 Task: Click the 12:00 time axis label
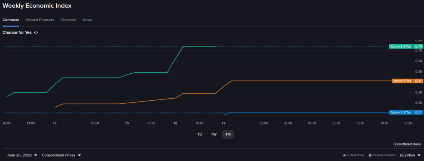coord(336,123)
